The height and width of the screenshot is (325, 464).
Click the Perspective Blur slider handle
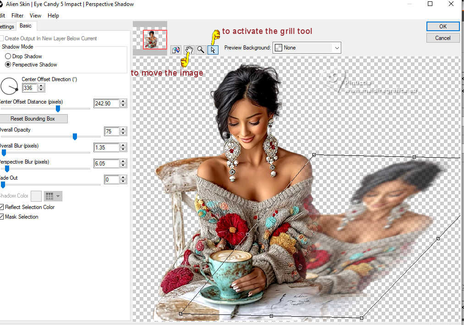[x=7, y=169]
